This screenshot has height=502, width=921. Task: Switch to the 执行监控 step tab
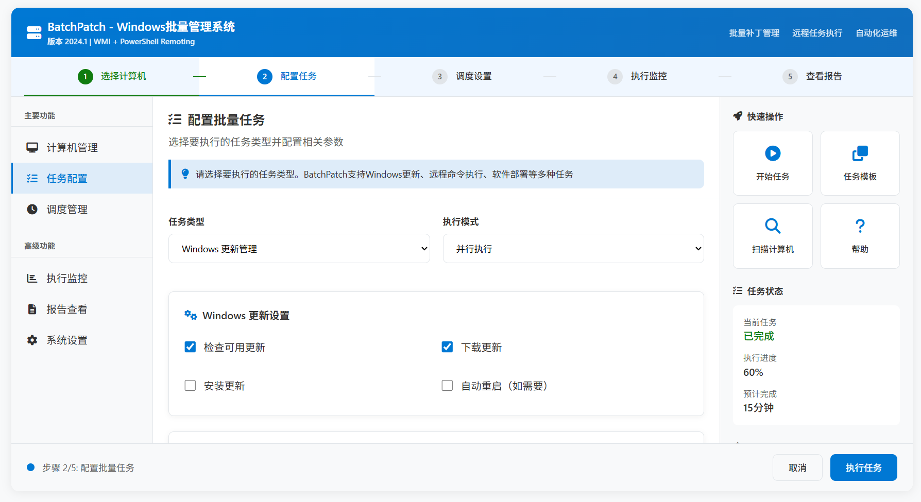pos(637,77)
